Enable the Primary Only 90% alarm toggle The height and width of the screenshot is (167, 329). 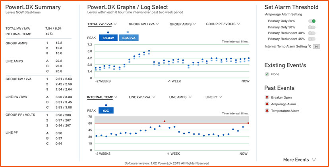[x=312, y=27]
